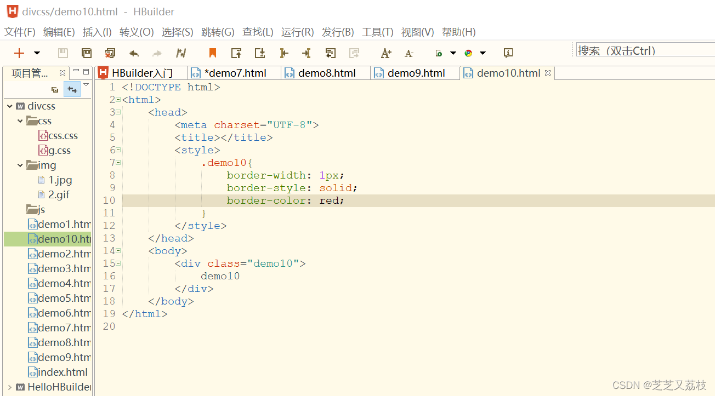The height and width of the screenshot is (396, 715).
Task: Click the Collapse All icon in project panel
Action: [x=55, y=89]
